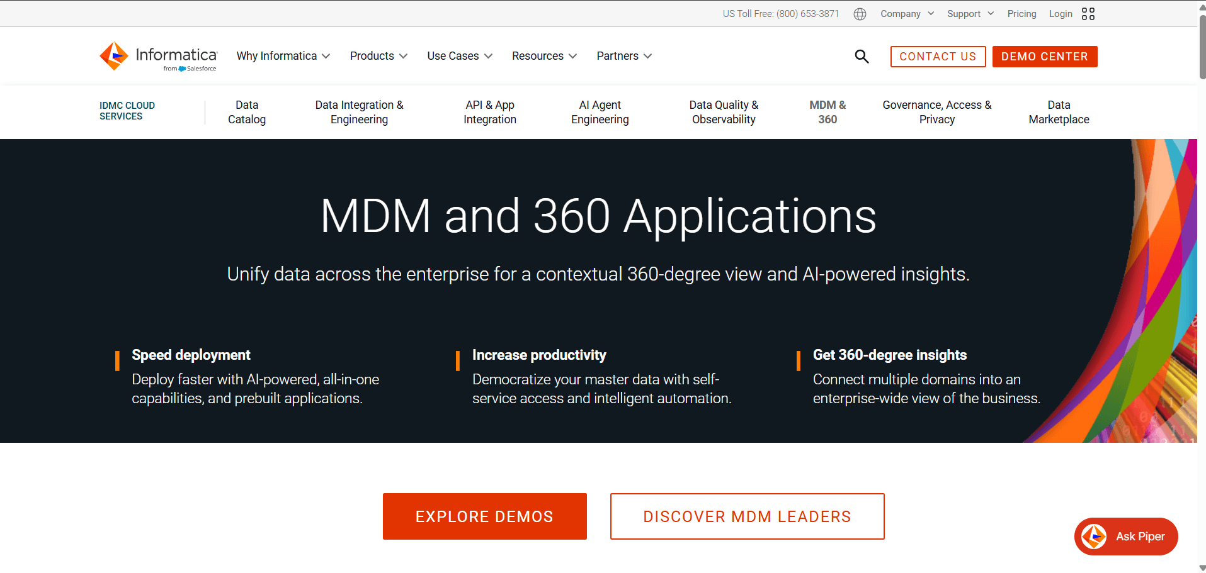Viewport: 1206px width, 573px height.
Task: Select AI Agent Engineering tab
Action: tap(600, 112)
